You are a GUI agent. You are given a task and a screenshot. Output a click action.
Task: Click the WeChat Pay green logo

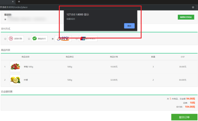pyautogui.click(x=35, y=38)
